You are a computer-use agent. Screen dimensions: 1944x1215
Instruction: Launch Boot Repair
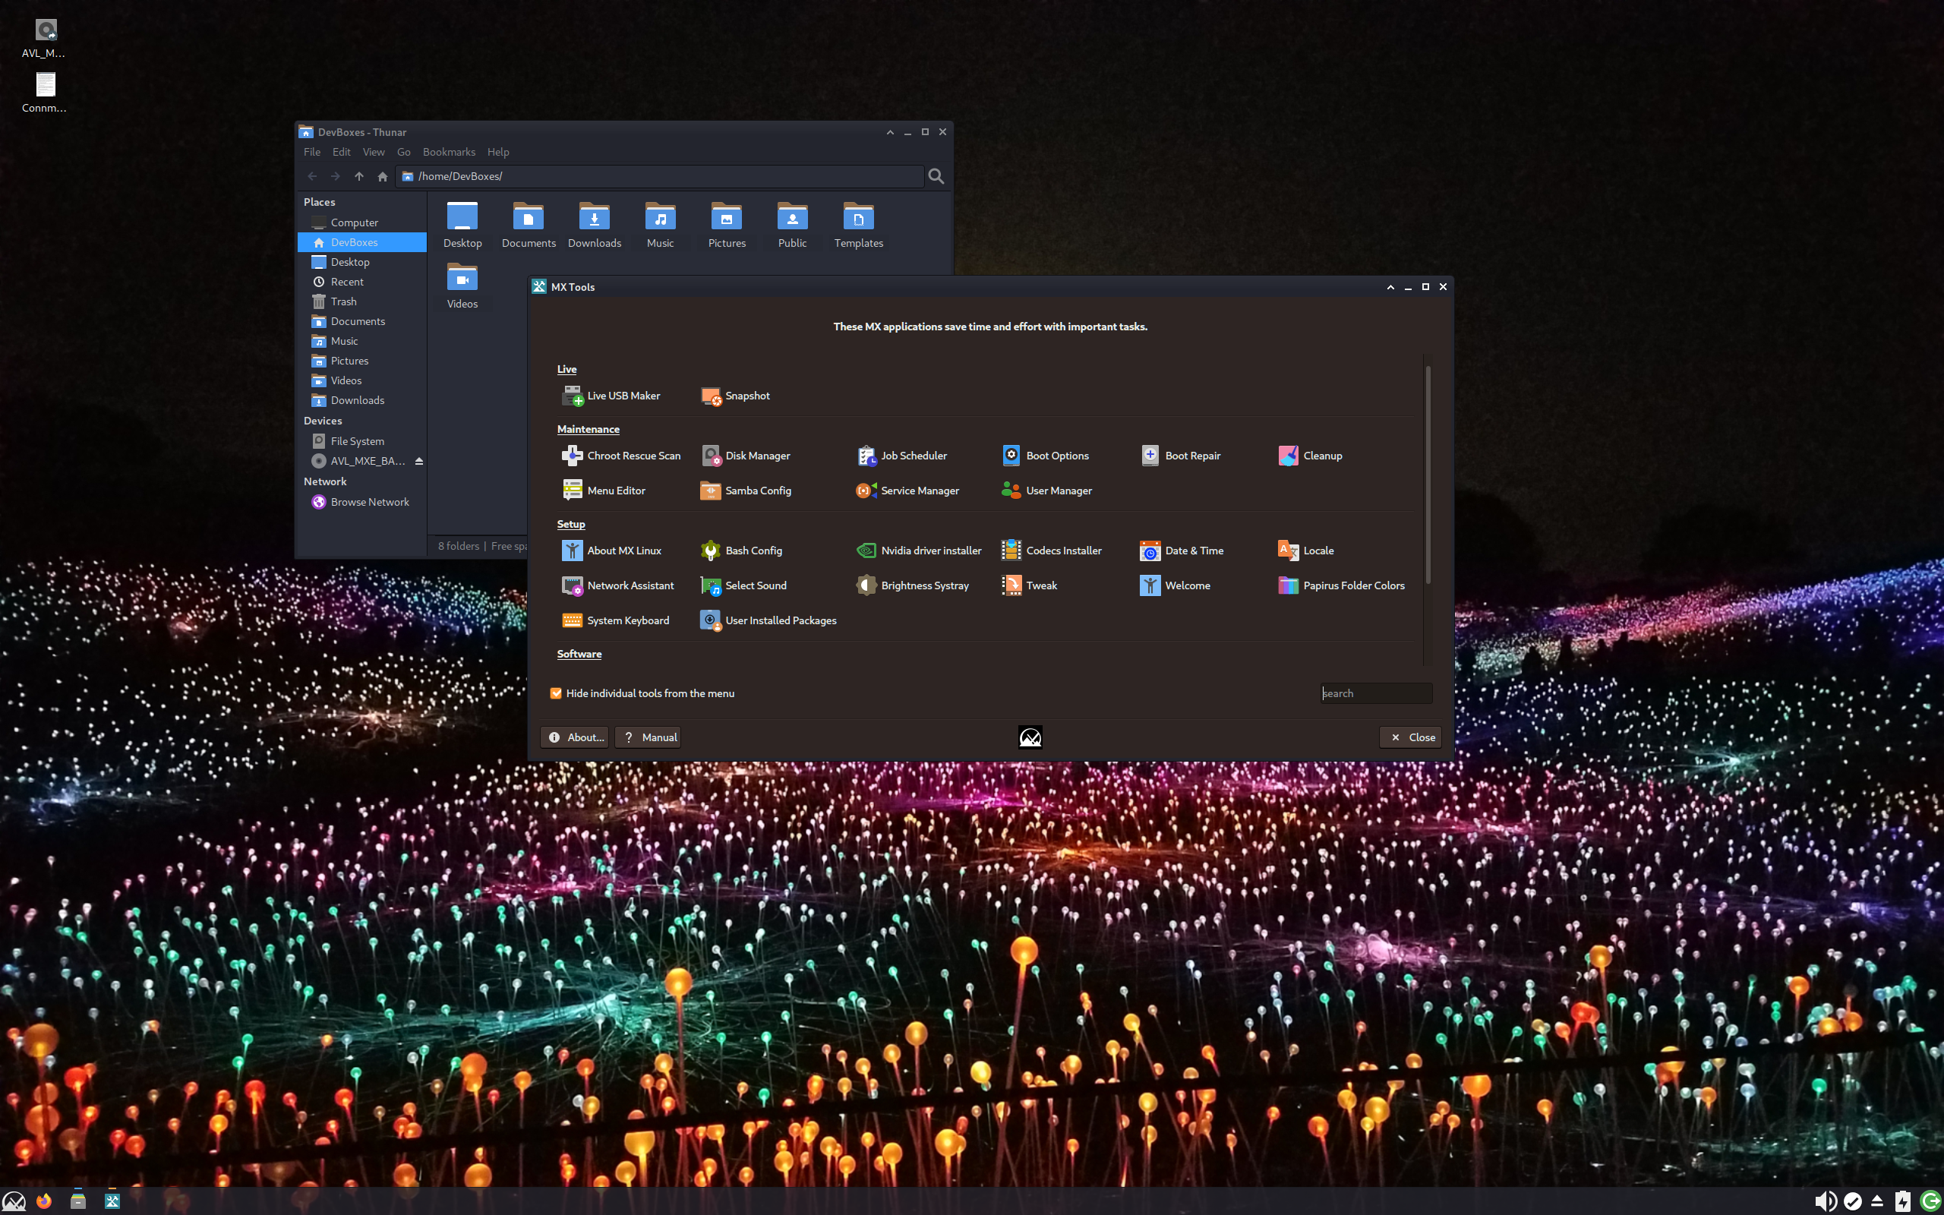(x=1181, y=456)
